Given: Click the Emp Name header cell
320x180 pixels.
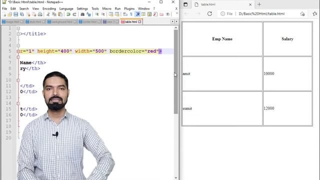Looking at the screenshot, I should coord(222,39).
